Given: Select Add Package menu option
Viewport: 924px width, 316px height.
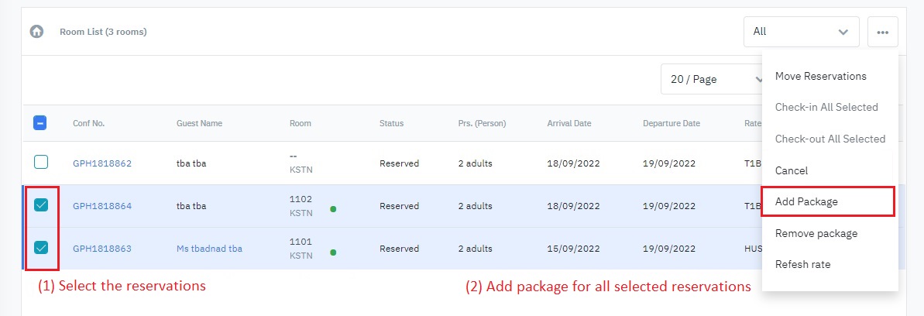Looking at the screenshot, I should point(806,201).
